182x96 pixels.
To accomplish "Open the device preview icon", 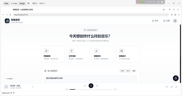I will coord(175,15).
